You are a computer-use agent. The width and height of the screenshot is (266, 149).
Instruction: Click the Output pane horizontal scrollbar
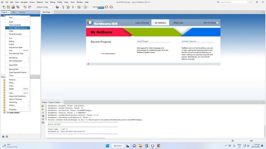[76, 138]
